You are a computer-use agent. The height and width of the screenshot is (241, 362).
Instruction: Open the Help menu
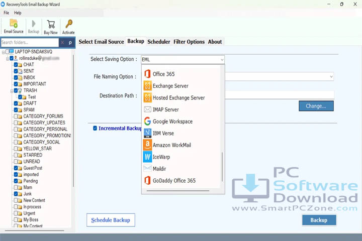pyautogui.click(x=18, y=13)
